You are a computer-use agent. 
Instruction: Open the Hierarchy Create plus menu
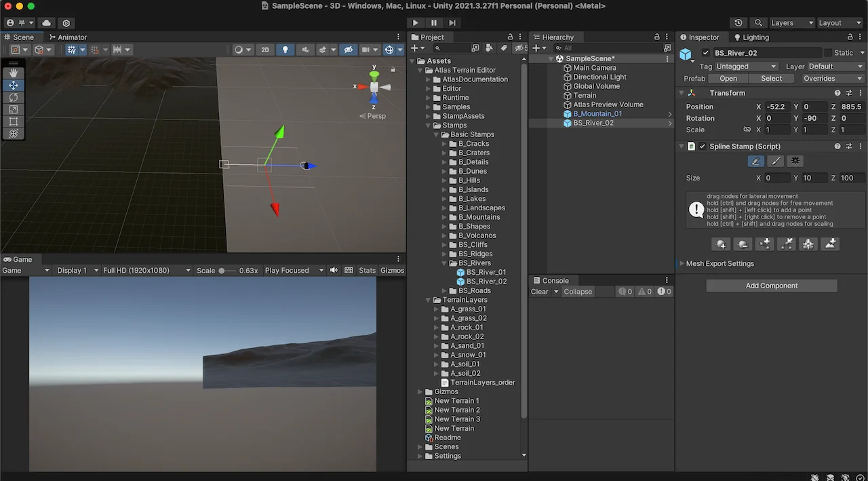[539, 48]
